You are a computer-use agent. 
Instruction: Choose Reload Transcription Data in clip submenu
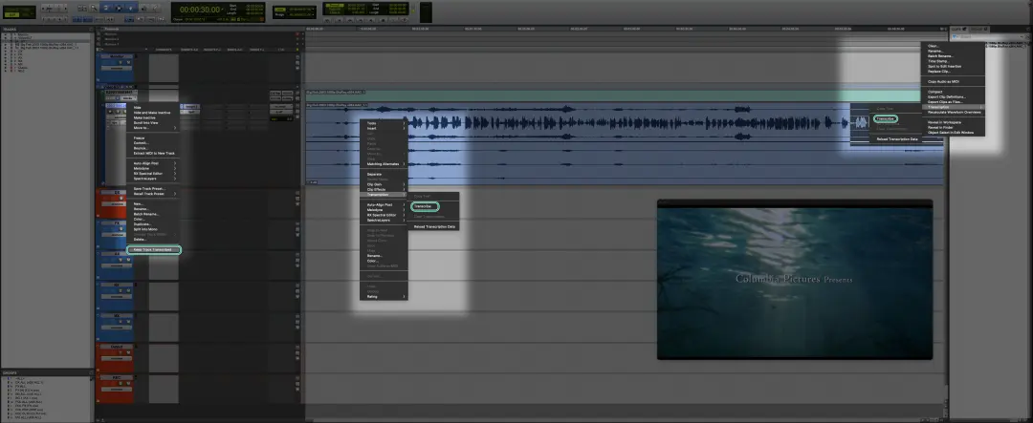(x=433, y=226)
